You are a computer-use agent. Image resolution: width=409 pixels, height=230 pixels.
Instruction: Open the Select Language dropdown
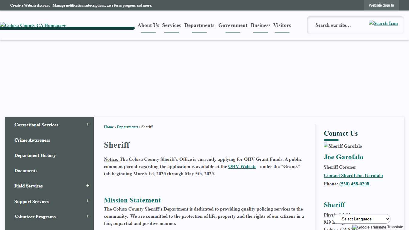coord(362,219)
